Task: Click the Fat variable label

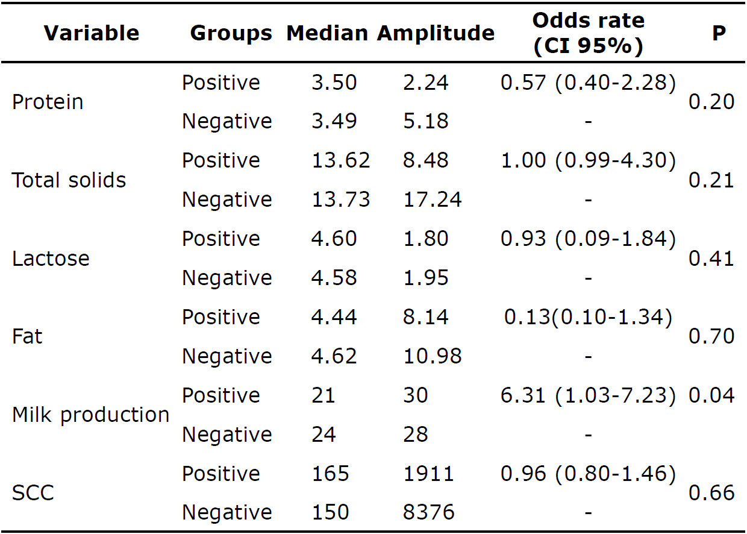Action: [x=28, y=336]
